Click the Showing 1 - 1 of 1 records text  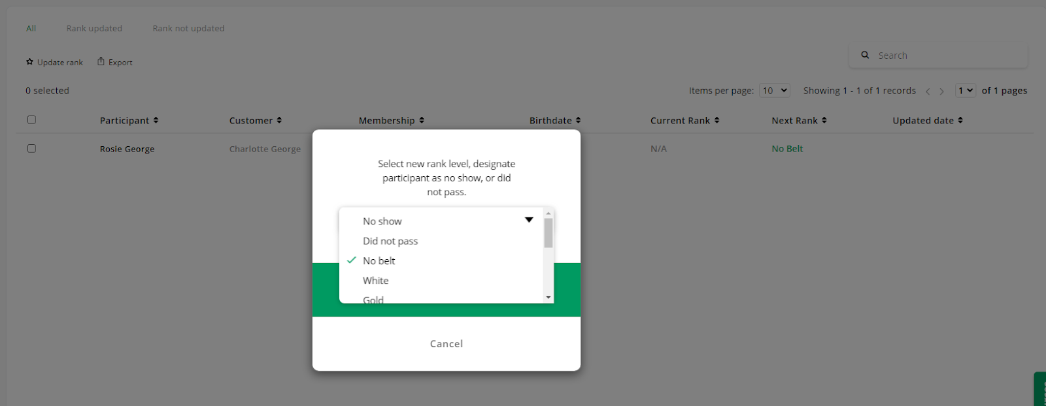860,91
